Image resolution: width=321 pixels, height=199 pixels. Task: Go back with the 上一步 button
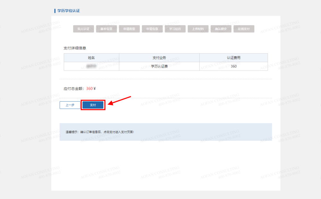(70, 105)
